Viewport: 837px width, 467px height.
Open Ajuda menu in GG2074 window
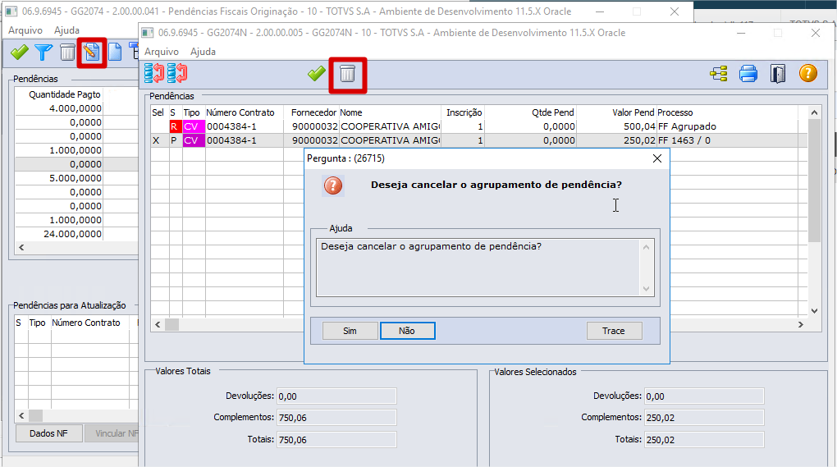pyautogui.click(x=66, y=30)
